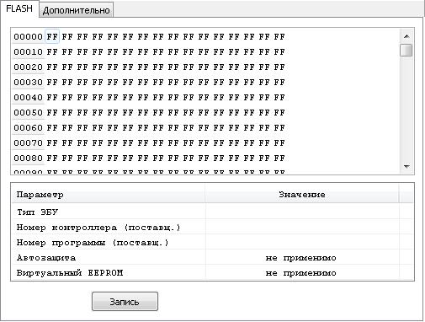Click the hex viewer scroll up arrow

pyautogui.click(x=406, y=36)
